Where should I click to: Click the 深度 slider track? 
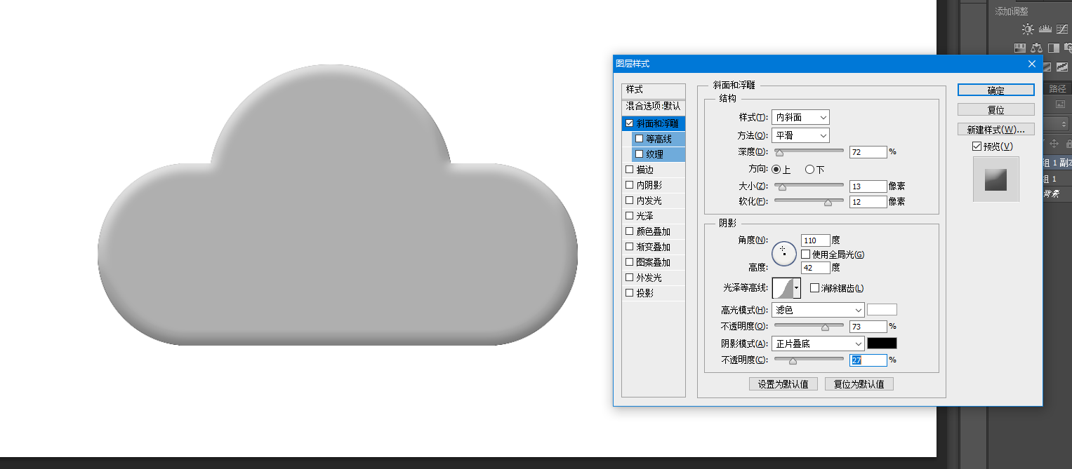point(809,151)
